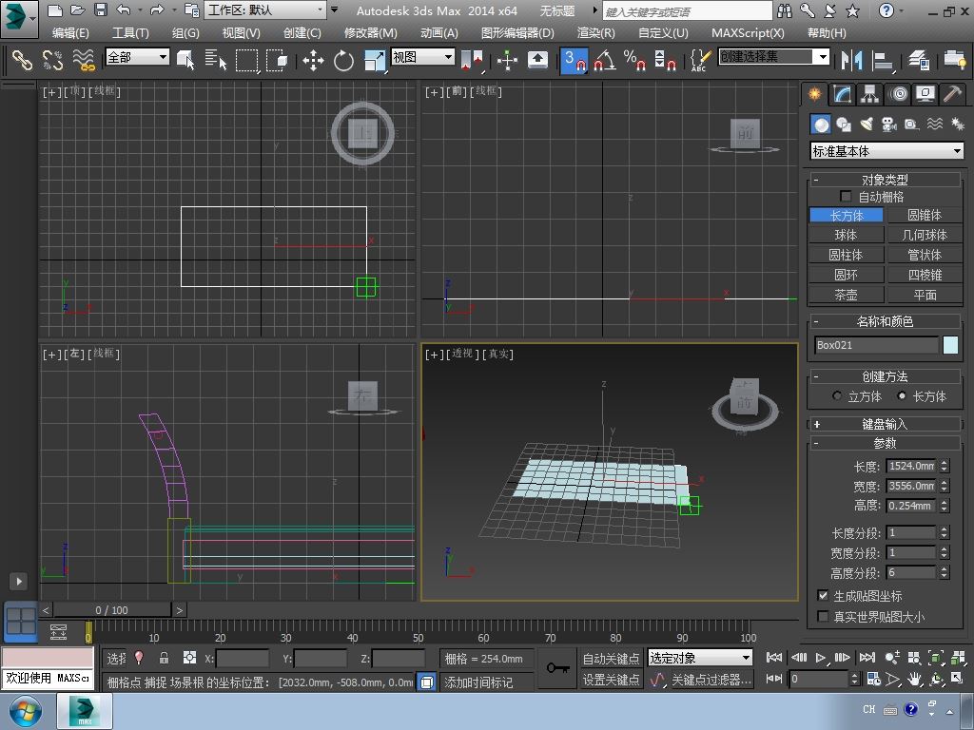Collapse the 参数 rollout
974x730 pixels.
(885, 443)
